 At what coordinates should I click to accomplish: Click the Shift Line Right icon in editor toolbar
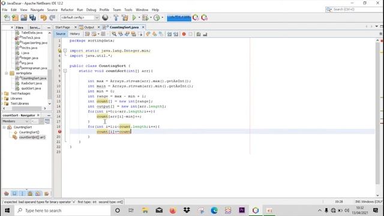176,34
